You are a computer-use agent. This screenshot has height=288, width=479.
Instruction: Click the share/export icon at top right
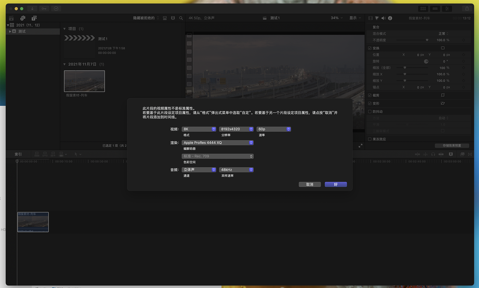click(467, 9)
